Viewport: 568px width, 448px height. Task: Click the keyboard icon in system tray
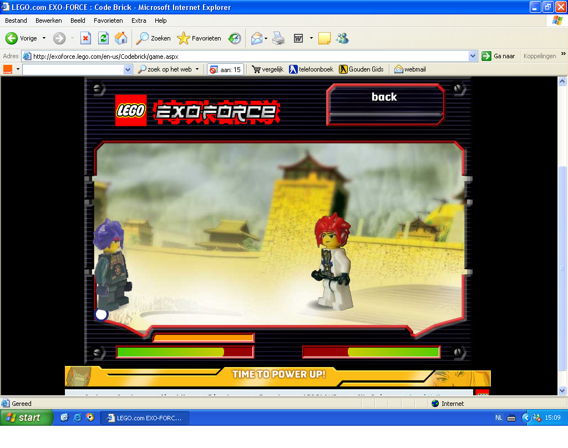[511, 418]
